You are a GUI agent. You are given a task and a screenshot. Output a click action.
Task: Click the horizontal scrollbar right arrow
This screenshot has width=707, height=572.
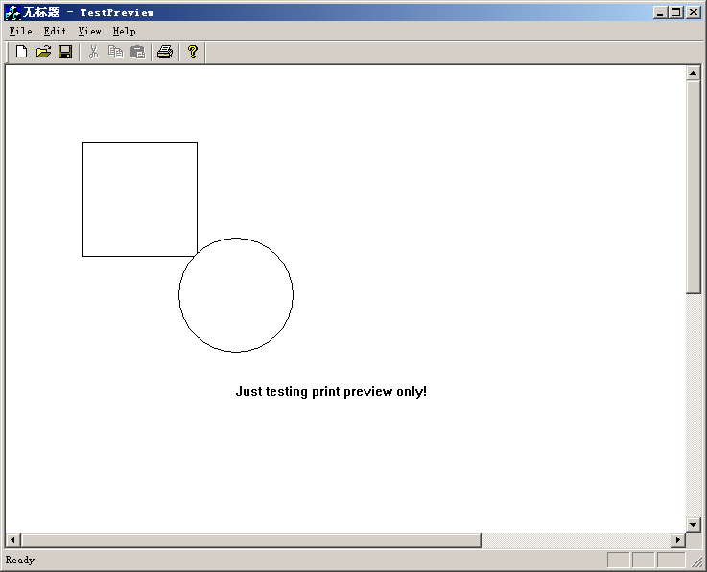coord(677,539)
